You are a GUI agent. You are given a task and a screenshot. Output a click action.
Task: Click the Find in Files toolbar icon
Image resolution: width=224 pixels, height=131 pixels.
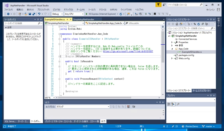coord(128,14)
